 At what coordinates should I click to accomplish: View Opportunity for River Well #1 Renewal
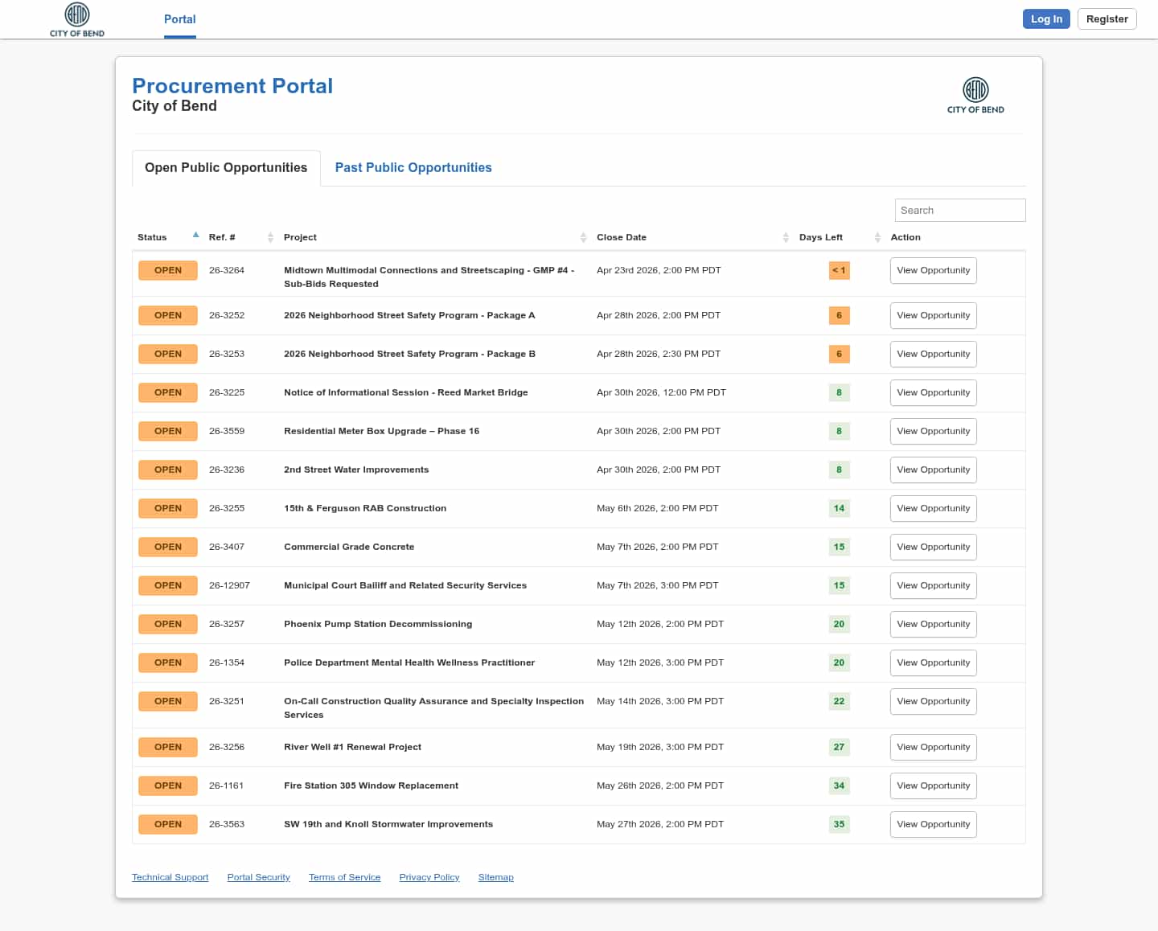tap(933, 747)
